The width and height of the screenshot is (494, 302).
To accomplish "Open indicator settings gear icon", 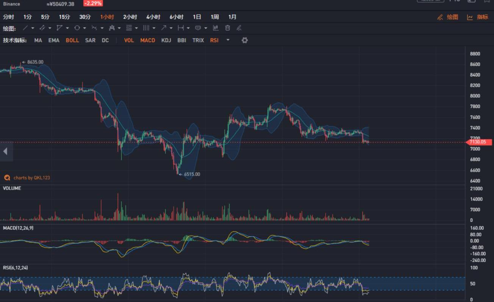I will coord(245,40).
